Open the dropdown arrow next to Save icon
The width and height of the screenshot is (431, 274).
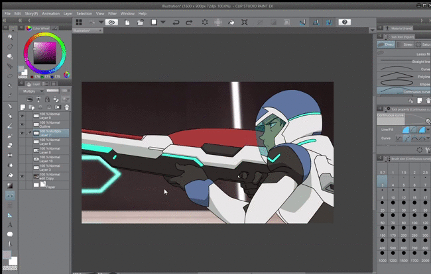pyautogui.click(x=163, y=23)
